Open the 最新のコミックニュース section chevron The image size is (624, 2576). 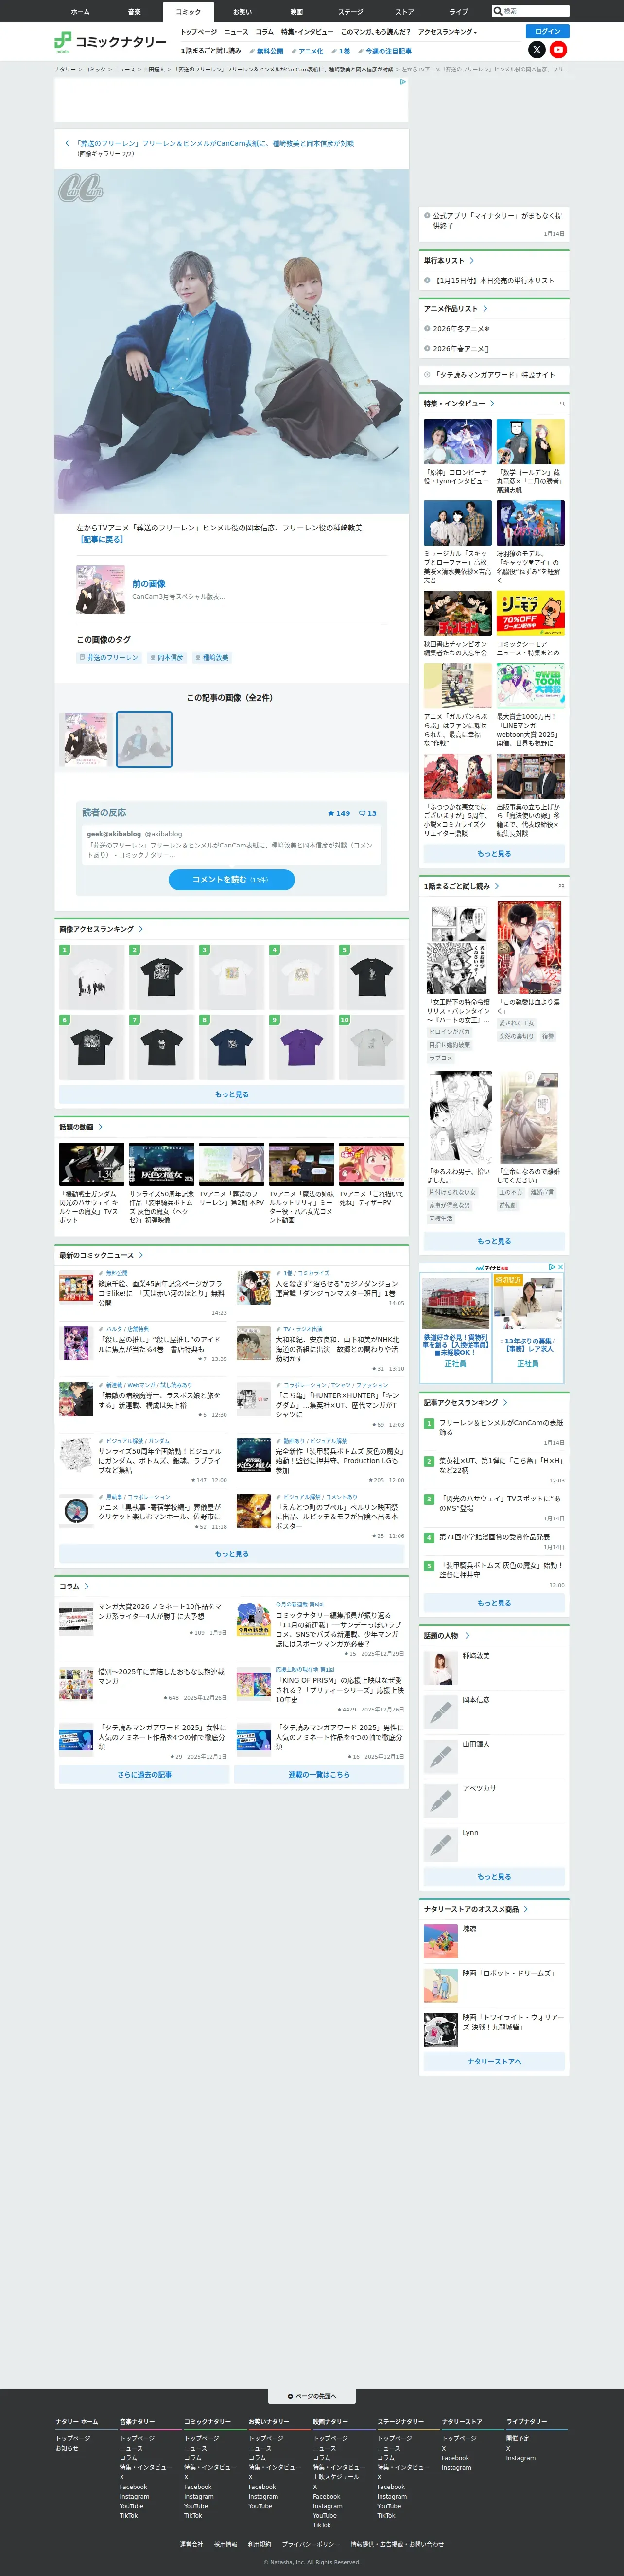coord(141,1255)
